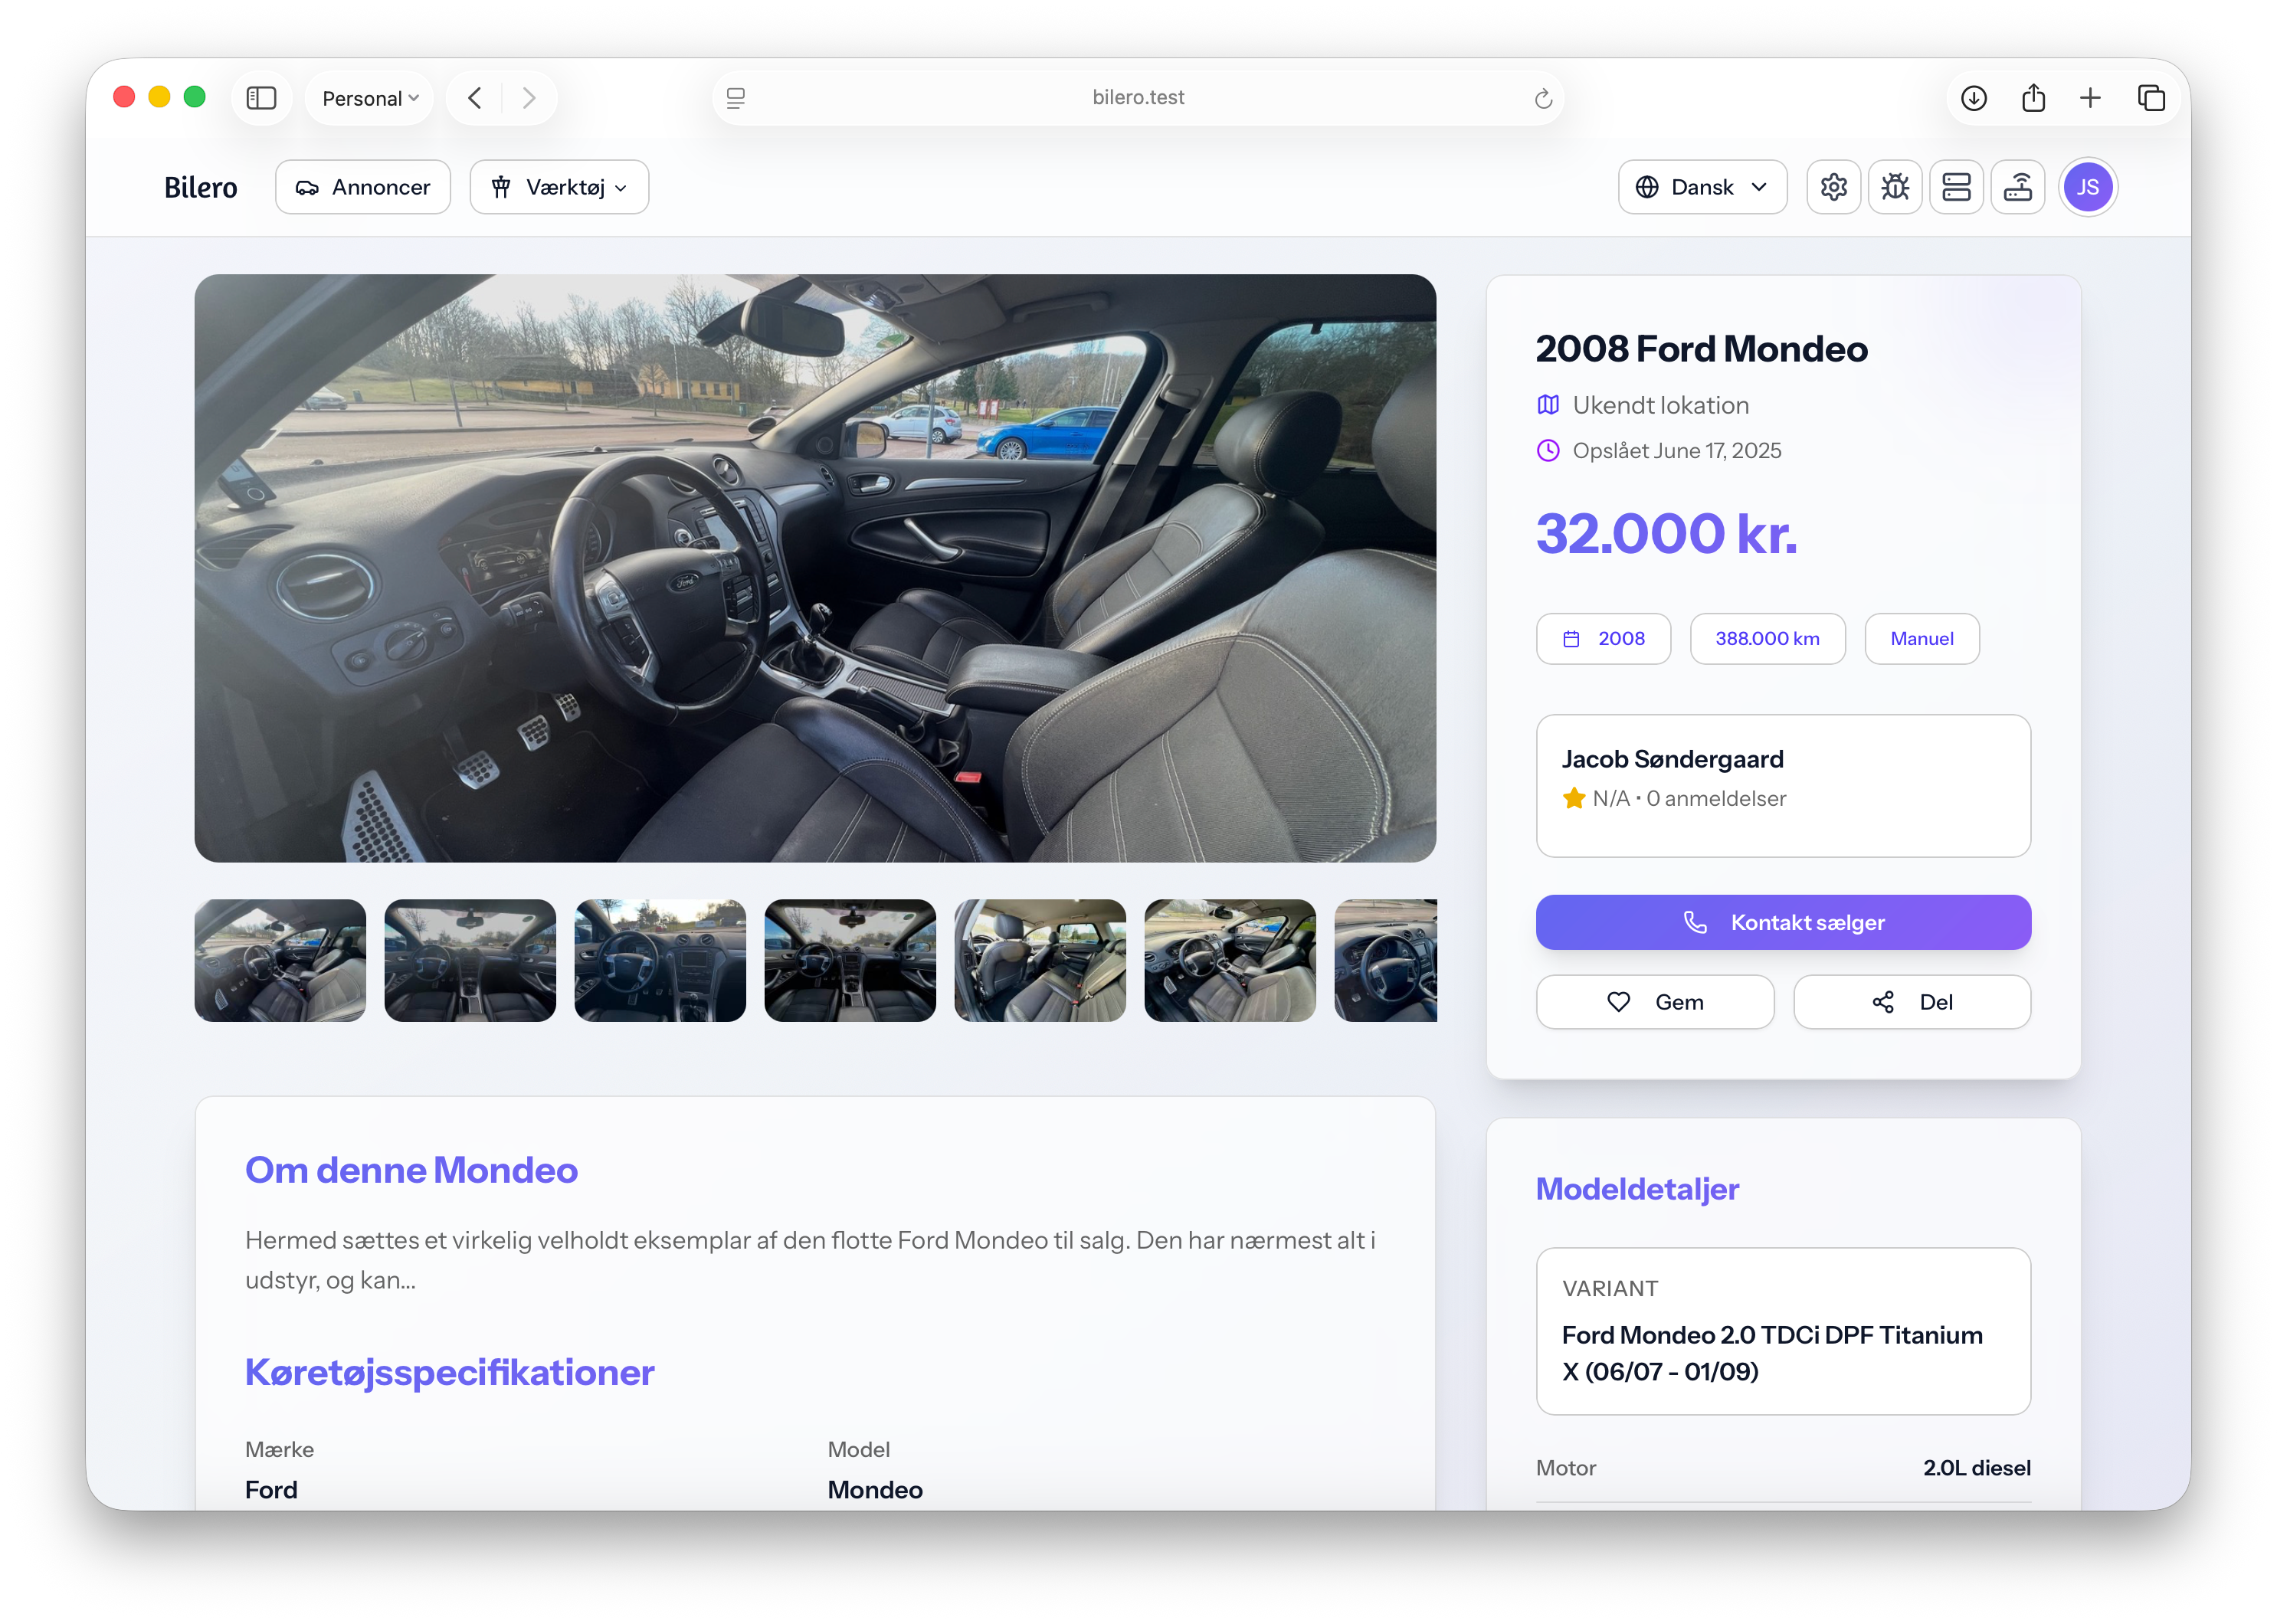The height and width of the screenshot is (1624, 2277).
Task: Expand the Værktøj dropdown menu
Action: click(558, 186)
